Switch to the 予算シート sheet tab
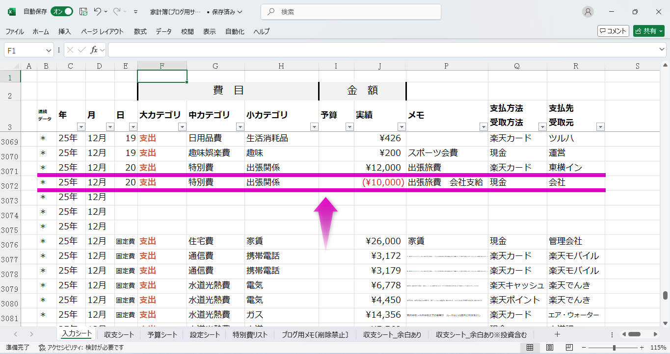The height and width of the screenshot is (354, 670). tap(162, 335)
